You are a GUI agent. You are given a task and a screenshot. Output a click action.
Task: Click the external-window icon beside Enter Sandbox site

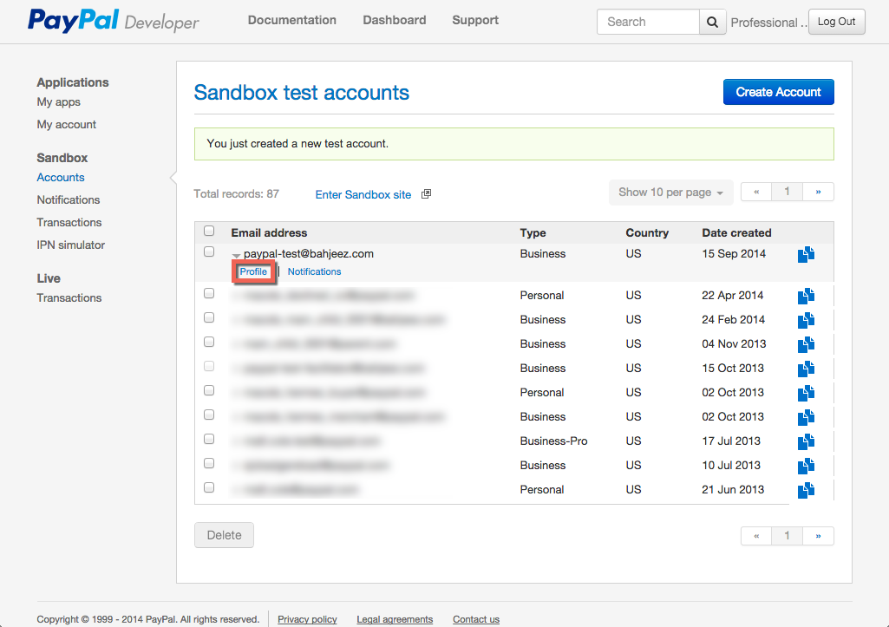click(427, 194)
